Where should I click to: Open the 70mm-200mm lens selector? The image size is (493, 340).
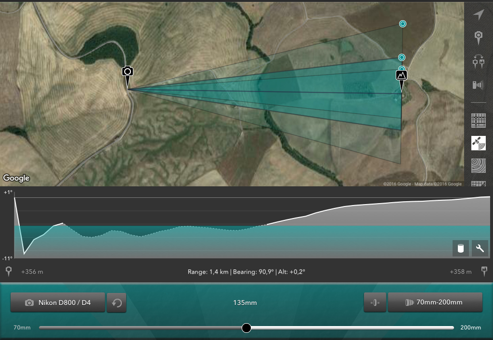[435, 303]
